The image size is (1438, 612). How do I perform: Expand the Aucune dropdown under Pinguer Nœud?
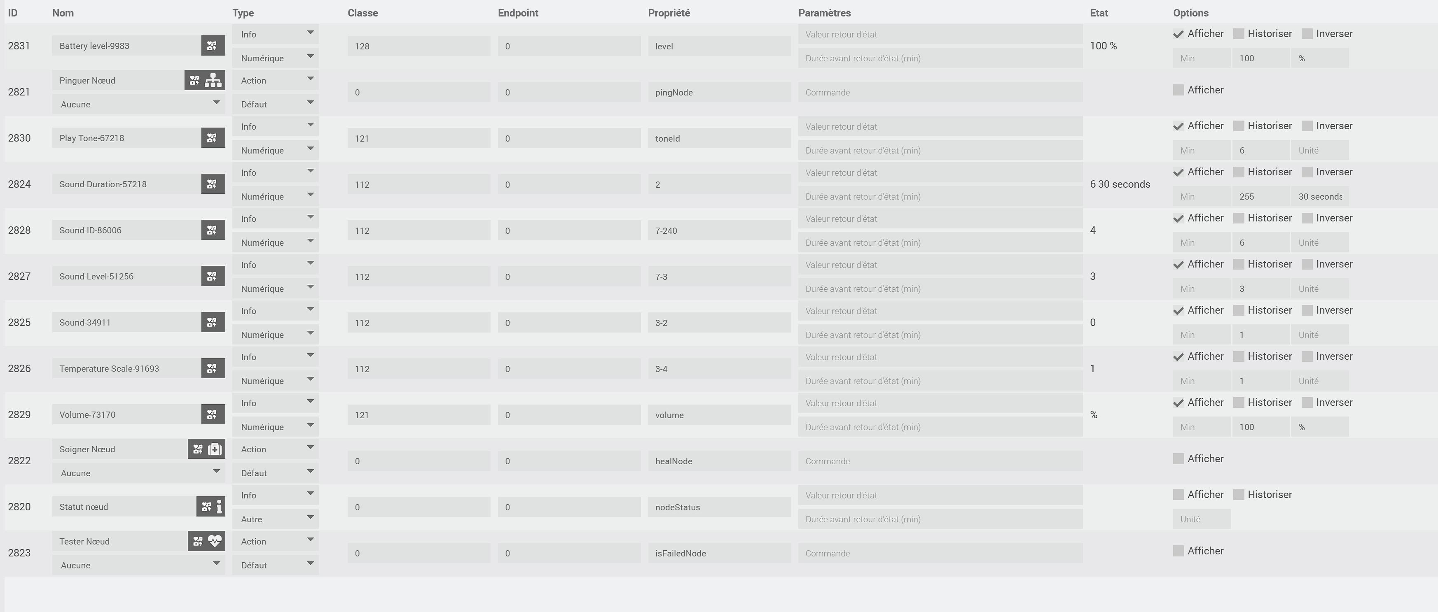click(138, 104)
